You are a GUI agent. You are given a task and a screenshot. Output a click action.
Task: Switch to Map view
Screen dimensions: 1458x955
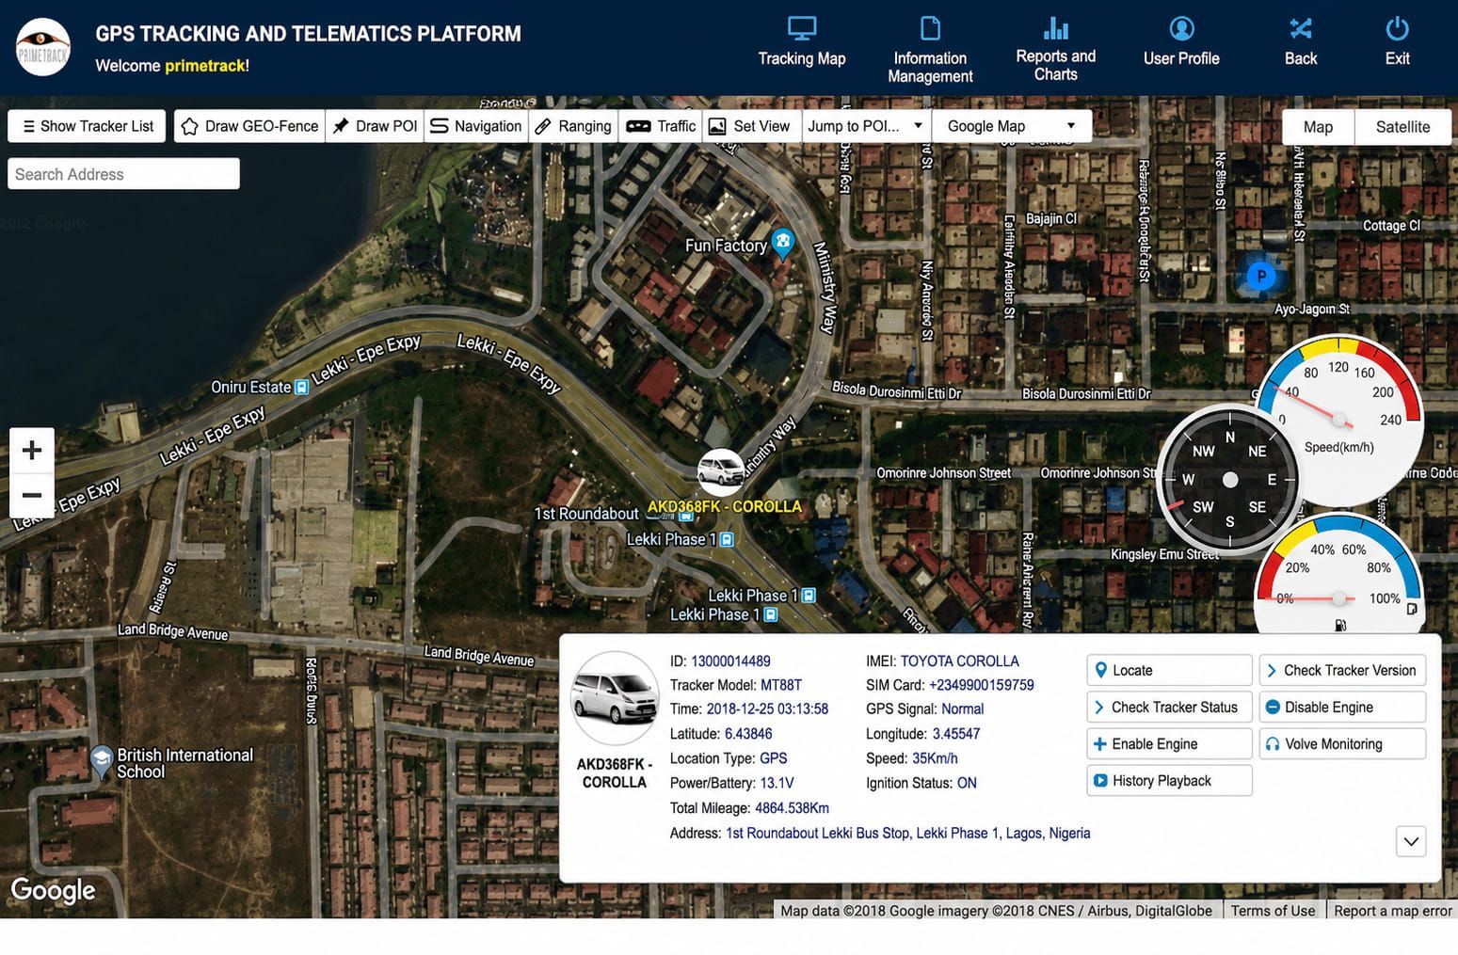pyautogui.click(x=1318, y=127)
